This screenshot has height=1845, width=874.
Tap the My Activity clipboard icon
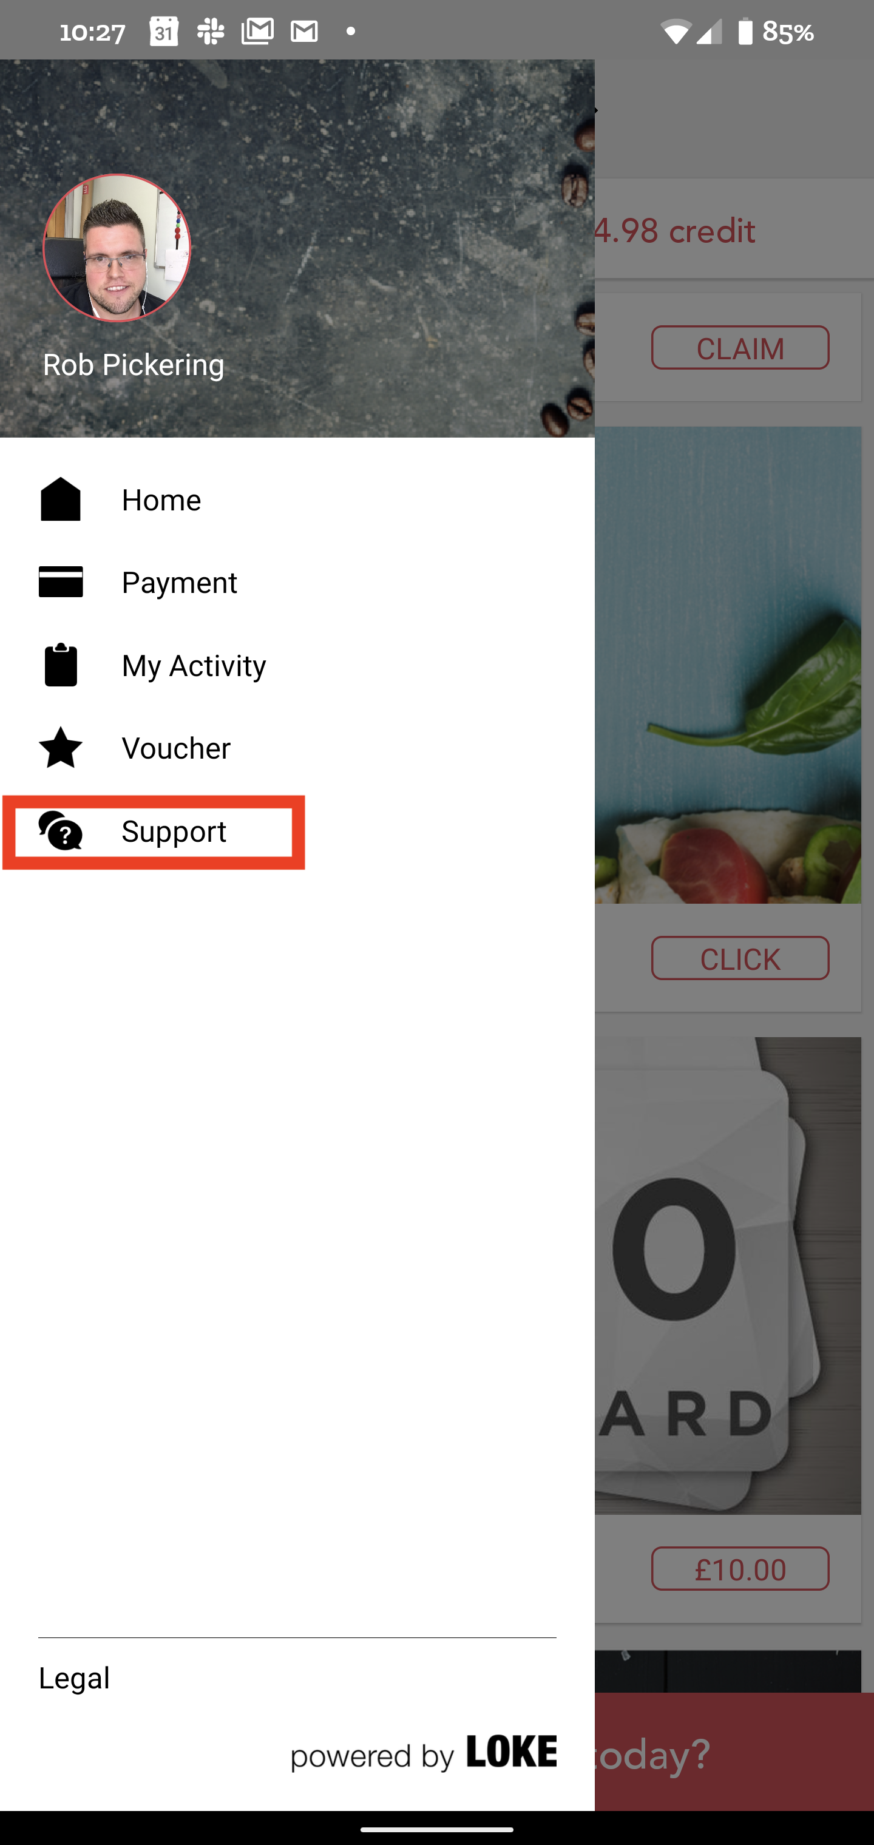(61, 665)
